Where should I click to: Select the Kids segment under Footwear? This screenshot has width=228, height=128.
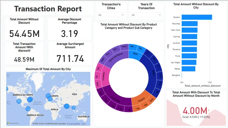[x=97, y=84]
